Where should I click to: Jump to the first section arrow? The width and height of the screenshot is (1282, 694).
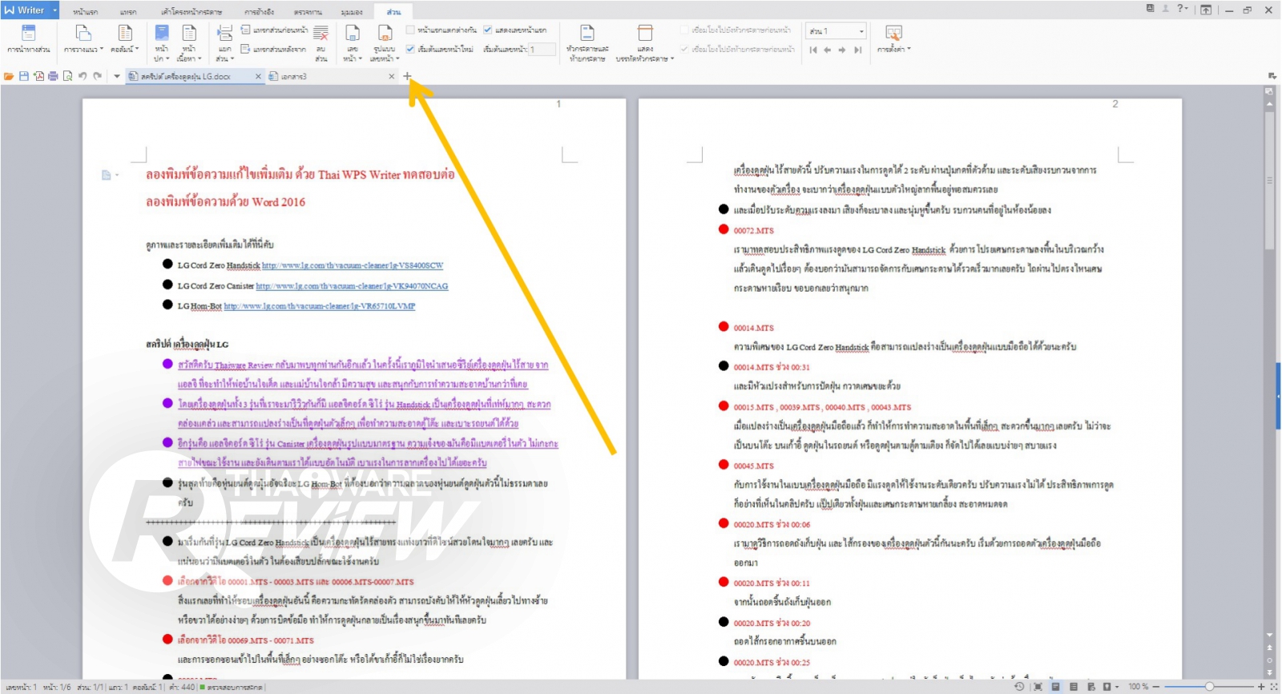tap(813, 50)
